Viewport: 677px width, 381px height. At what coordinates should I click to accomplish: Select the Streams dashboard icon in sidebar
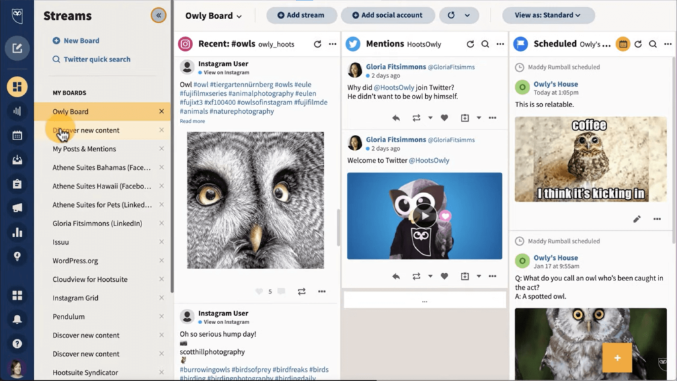tap(17, 87)
